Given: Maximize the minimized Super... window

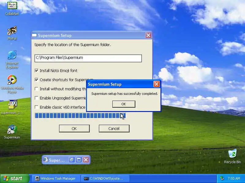Looking at the screenshot, I should tap(79, 160).
